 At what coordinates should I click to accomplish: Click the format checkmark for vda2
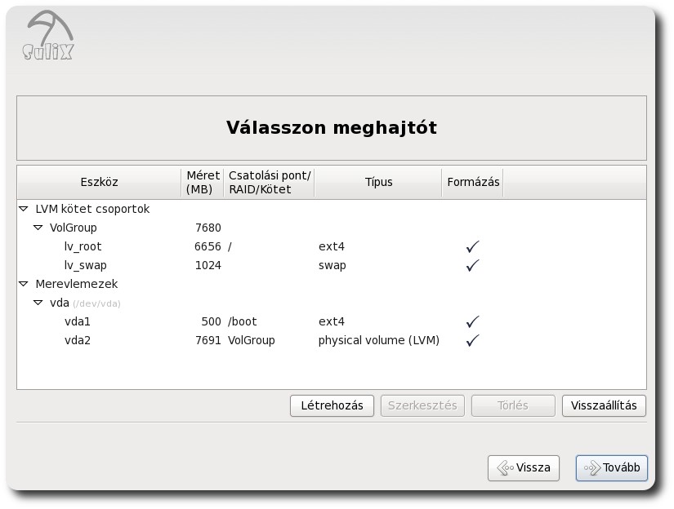point(472,340)
